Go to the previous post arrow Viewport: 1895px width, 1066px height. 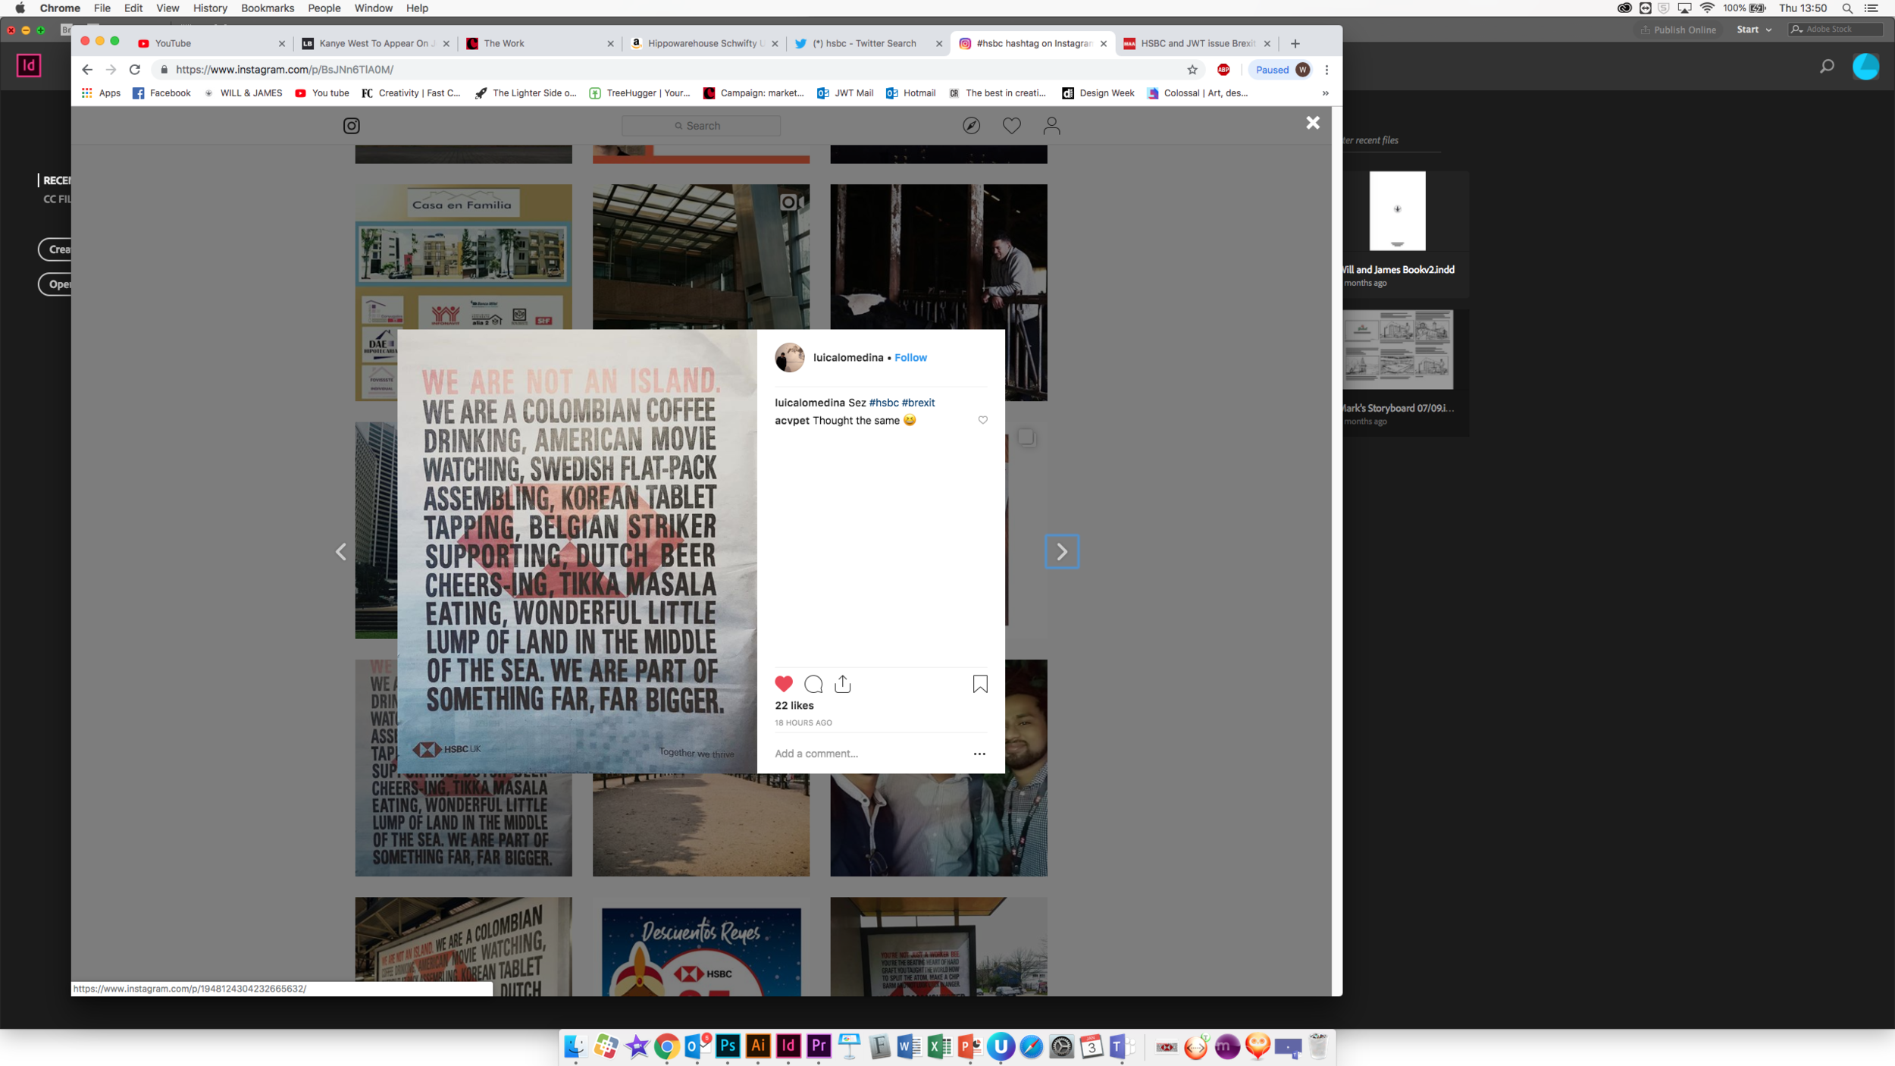pos(341,551)
